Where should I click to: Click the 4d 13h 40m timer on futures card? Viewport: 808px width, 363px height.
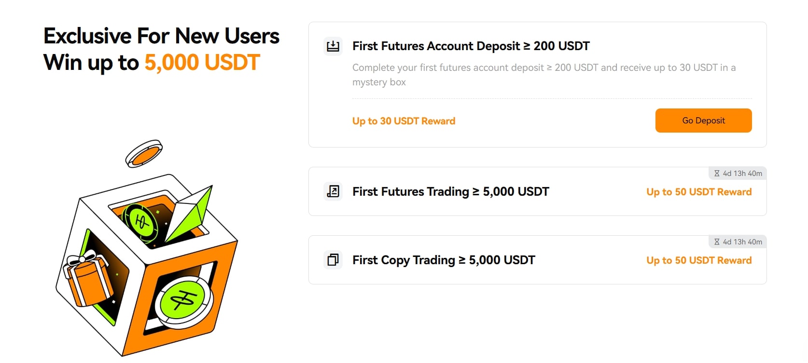742,174
